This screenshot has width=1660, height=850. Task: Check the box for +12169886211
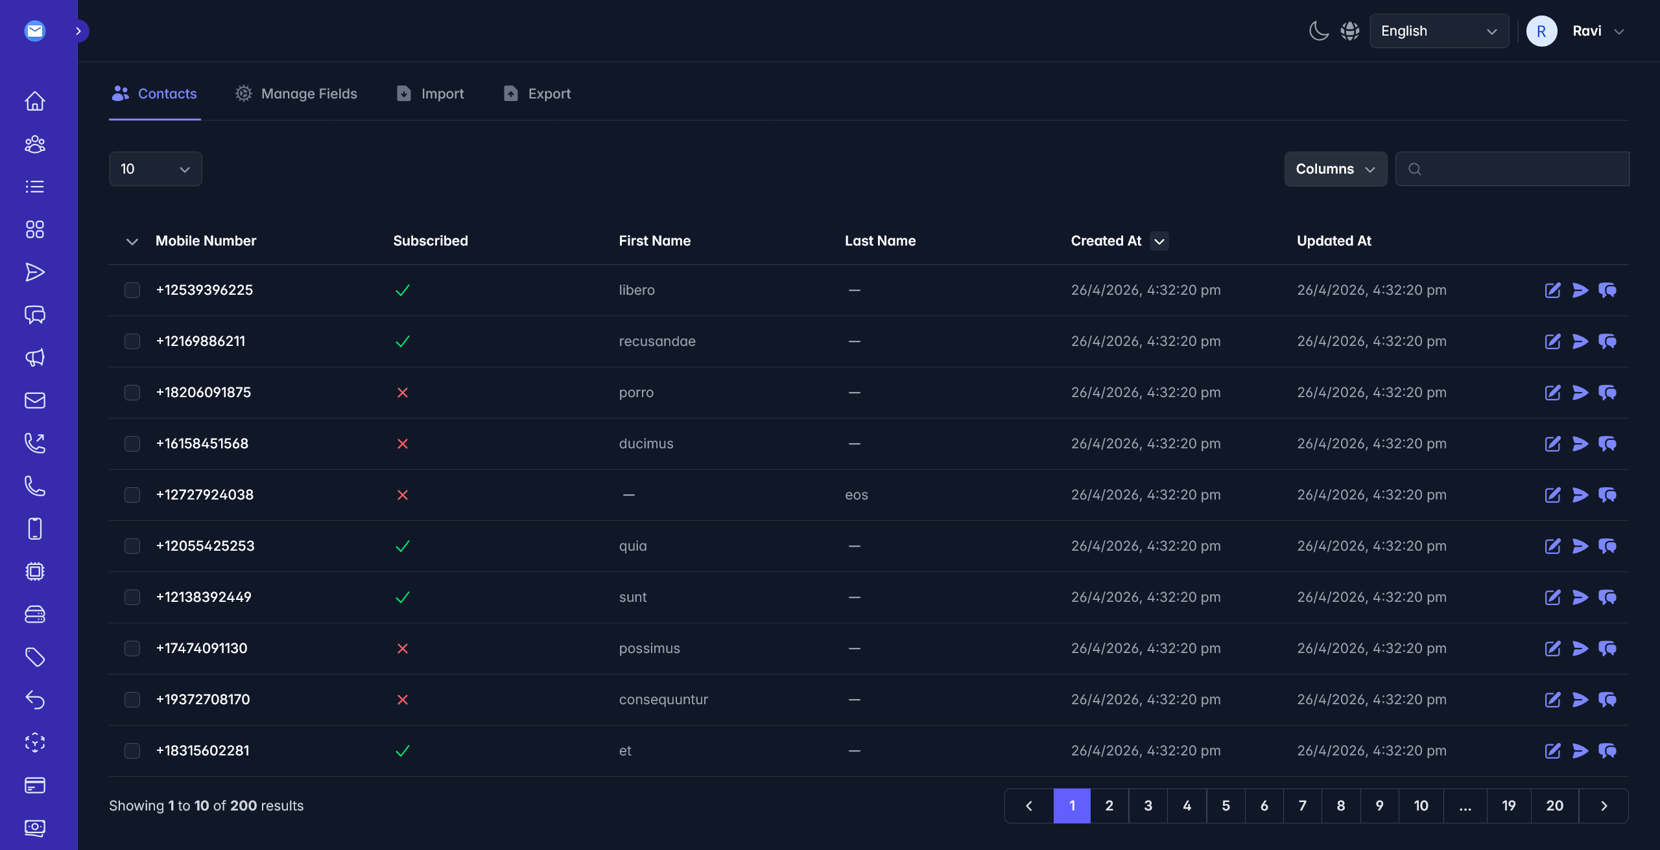coord(132,341)
